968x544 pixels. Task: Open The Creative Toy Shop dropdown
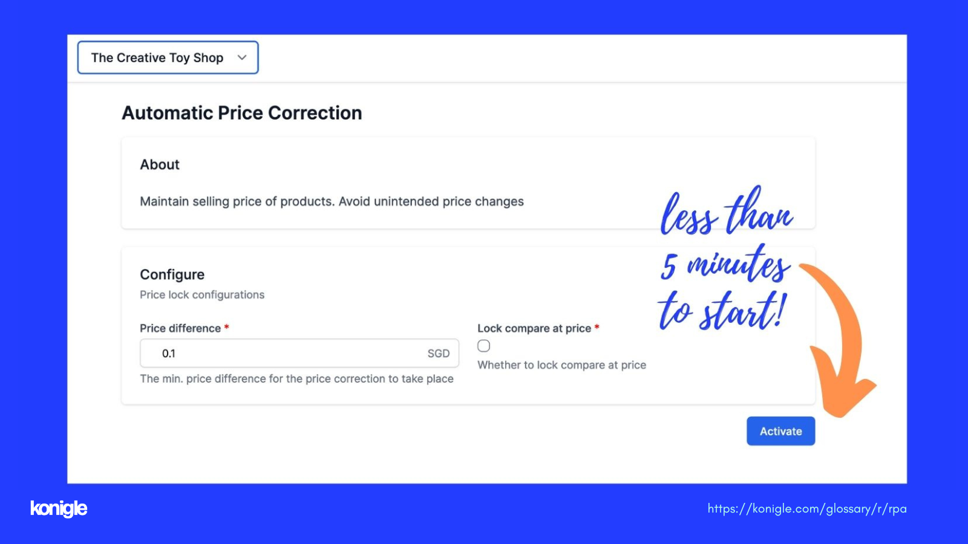tap(168, 57)
